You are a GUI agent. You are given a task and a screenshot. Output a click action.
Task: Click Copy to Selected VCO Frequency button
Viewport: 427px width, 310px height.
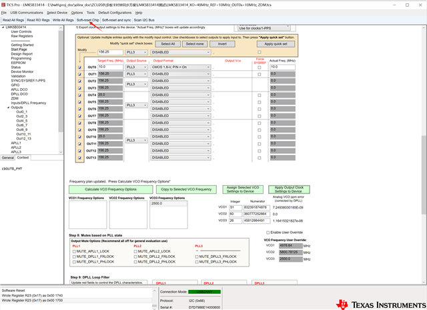[x=186, y=189]
